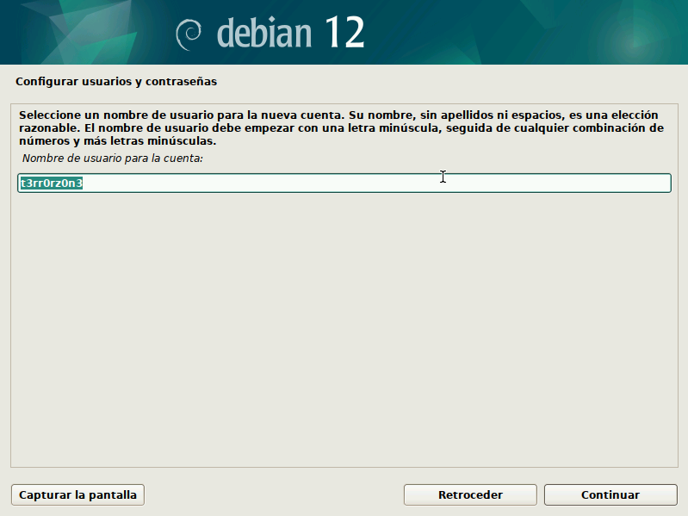Click the highlighted text t3rr0rz0n3

(51, 183)
